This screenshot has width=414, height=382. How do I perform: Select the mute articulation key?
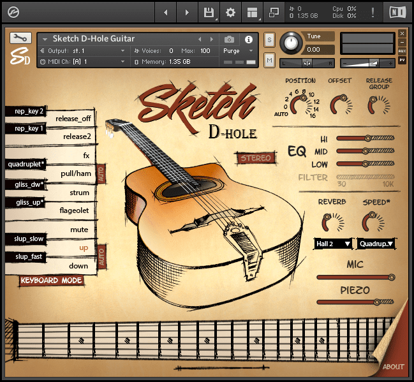click(x=79, y=230)
